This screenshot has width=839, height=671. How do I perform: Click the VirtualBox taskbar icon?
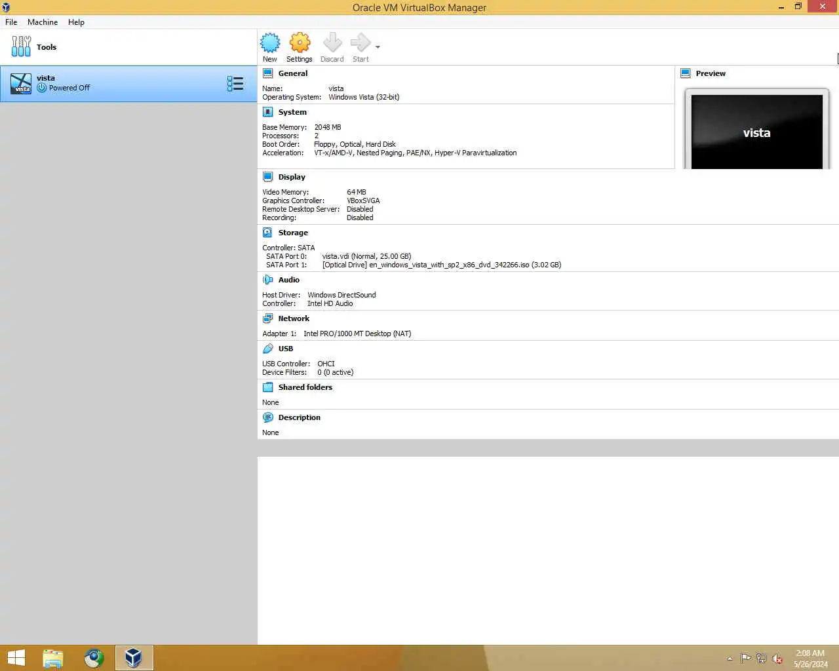pyautogui.click(x=134, y=658)
